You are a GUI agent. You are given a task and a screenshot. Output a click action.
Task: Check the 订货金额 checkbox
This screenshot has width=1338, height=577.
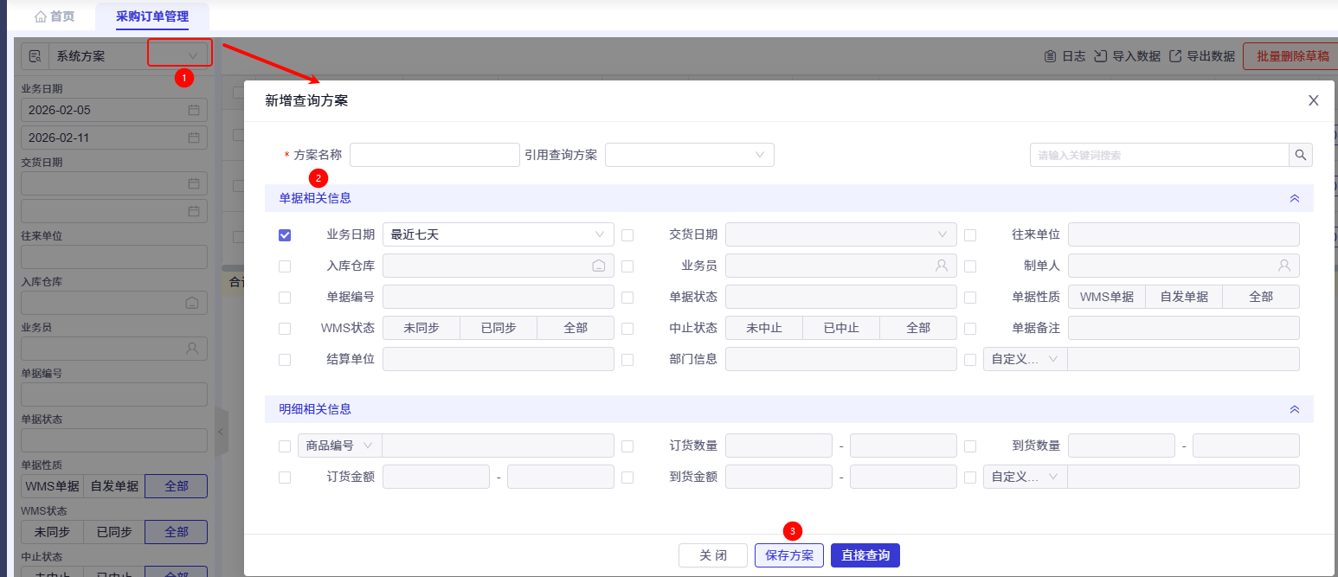click(x=285, y=478)
